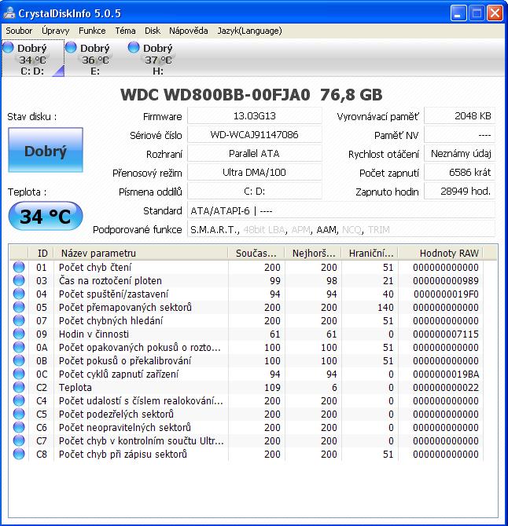
Task: Click the 34 °C temperature indicator
Action: click(46, 216)
